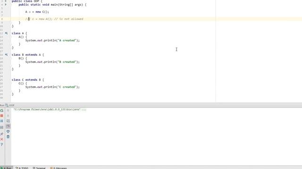Click run gutter arrow beside class OOP
Viewport: 302px width, 169px height.
6,1
